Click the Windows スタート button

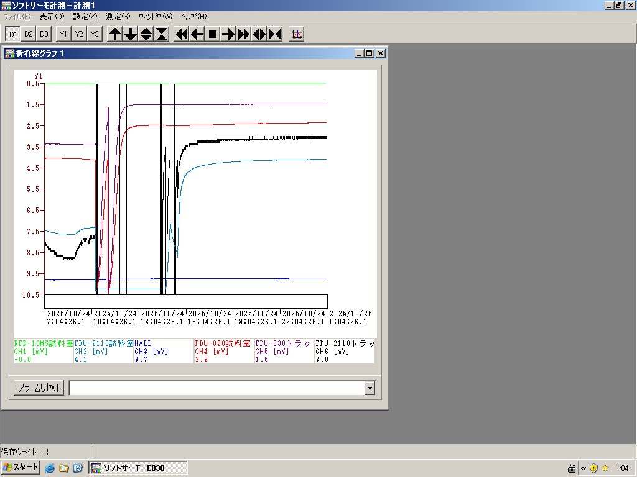[21, 468]
